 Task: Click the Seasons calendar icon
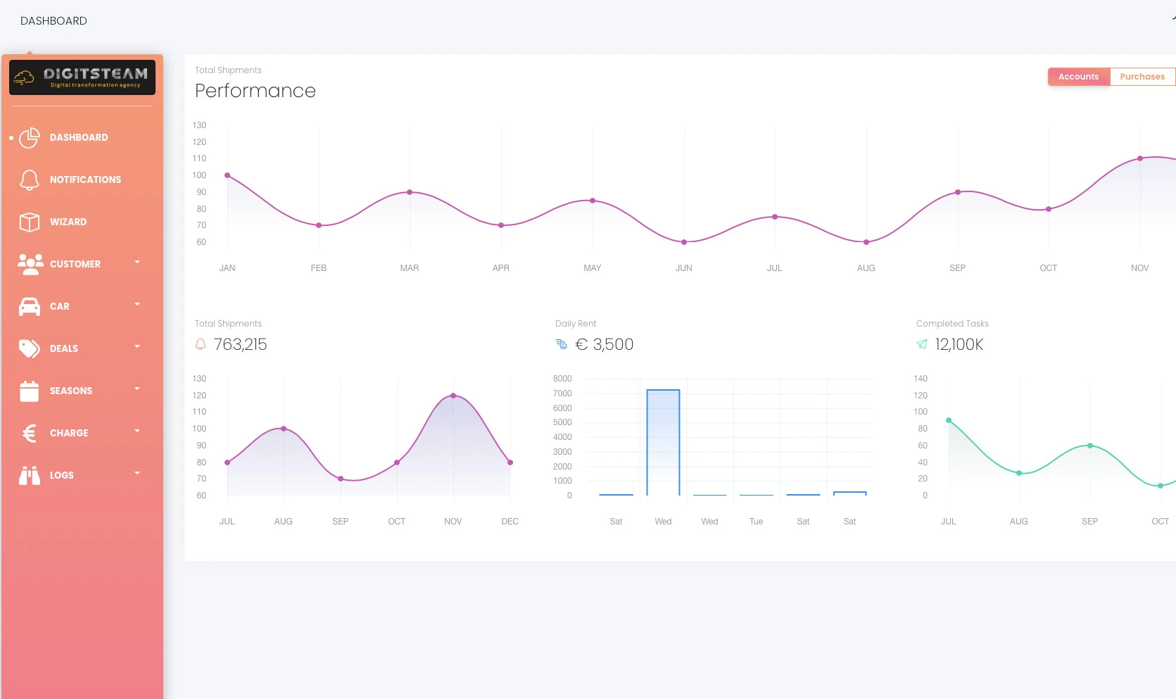click(x=30, y=391)
